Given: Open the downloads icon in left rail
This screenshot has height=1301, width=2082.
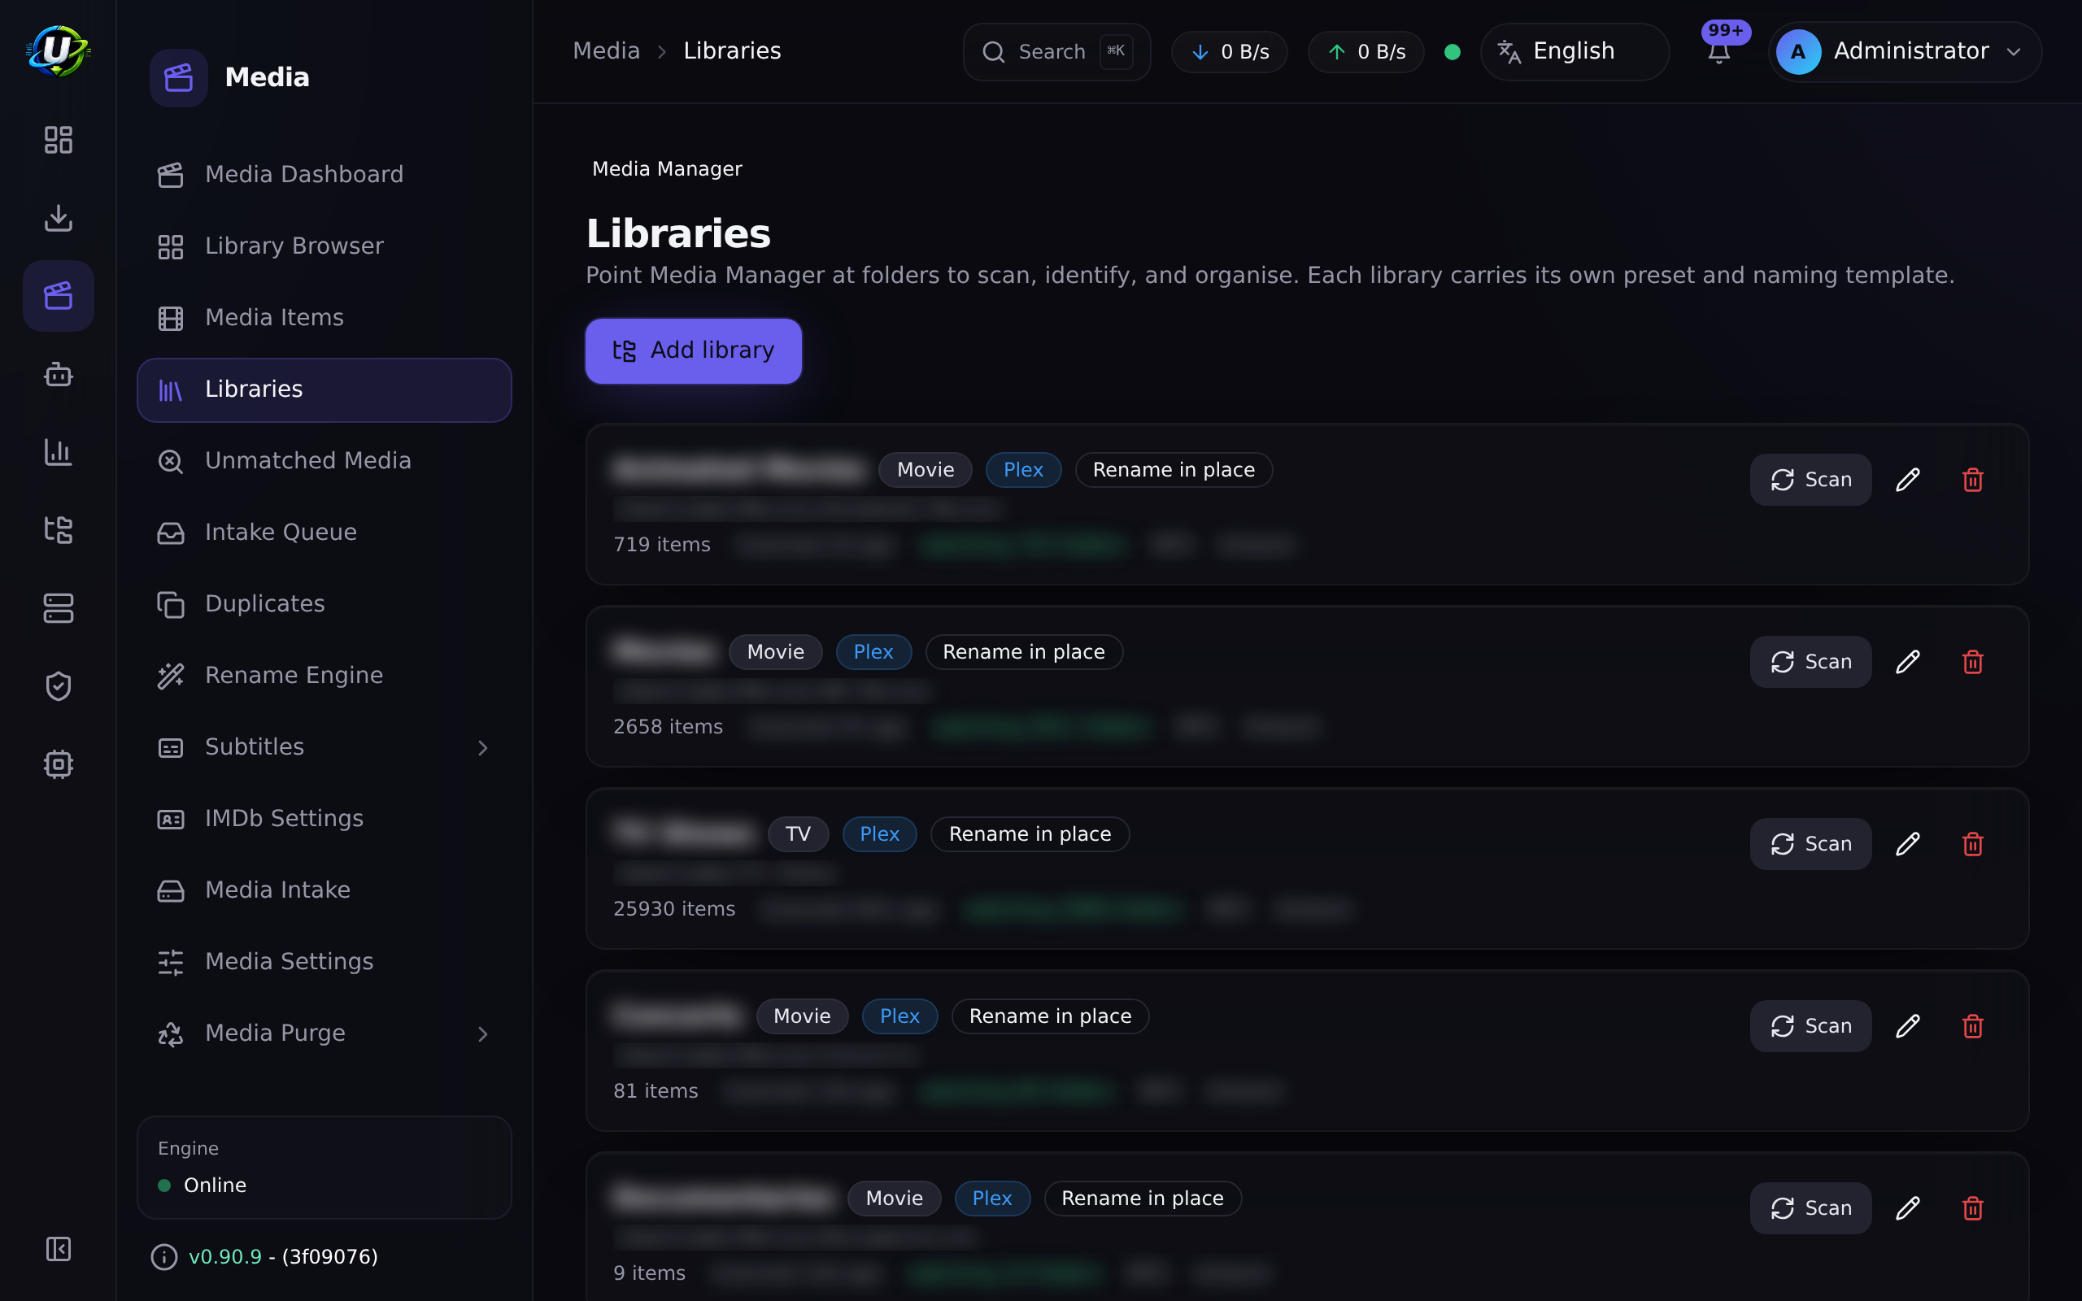Looking at the screenshot, I should pos(58,218).
